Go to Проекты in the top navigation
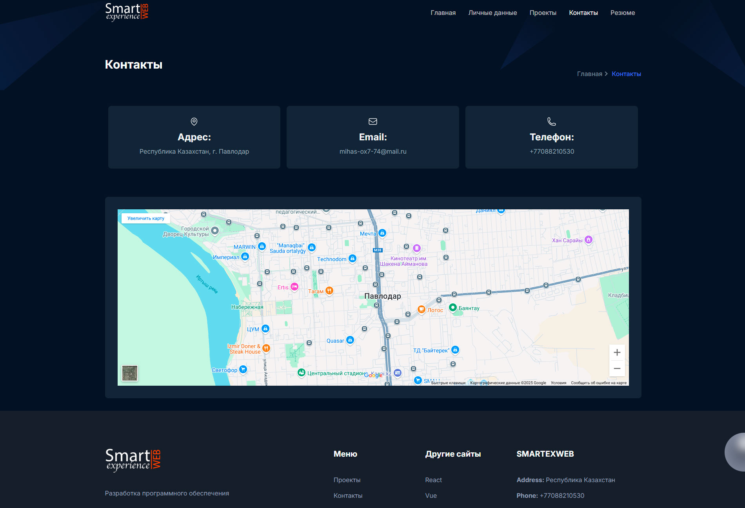745x508 pixels. tap(543, 13)
